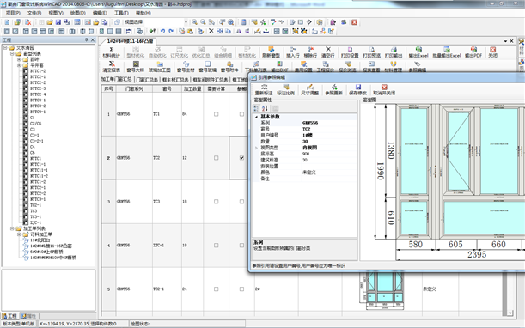
Task: Open 玻璃加工图 glass drawing icon
Action: pos(160,64)
